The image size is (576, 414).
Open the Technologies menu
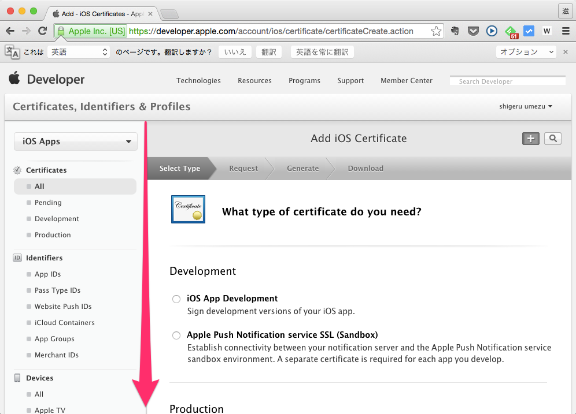198,81
